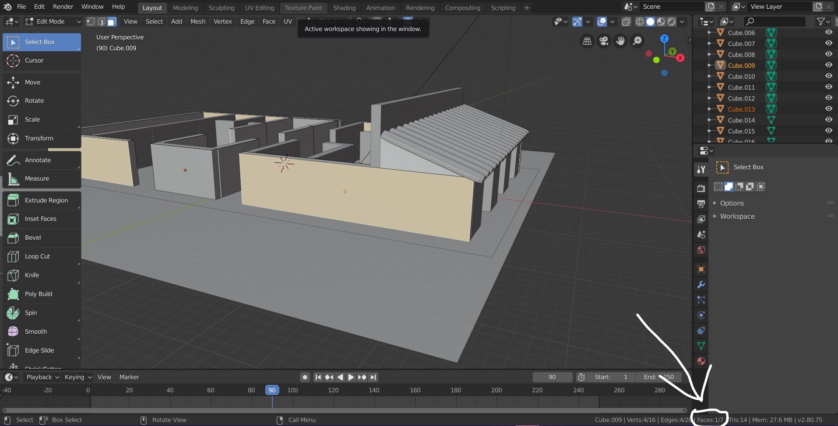Open the Mesh menu
The height and width of the screenshot is (426, 838).
(x=198, y=21)
